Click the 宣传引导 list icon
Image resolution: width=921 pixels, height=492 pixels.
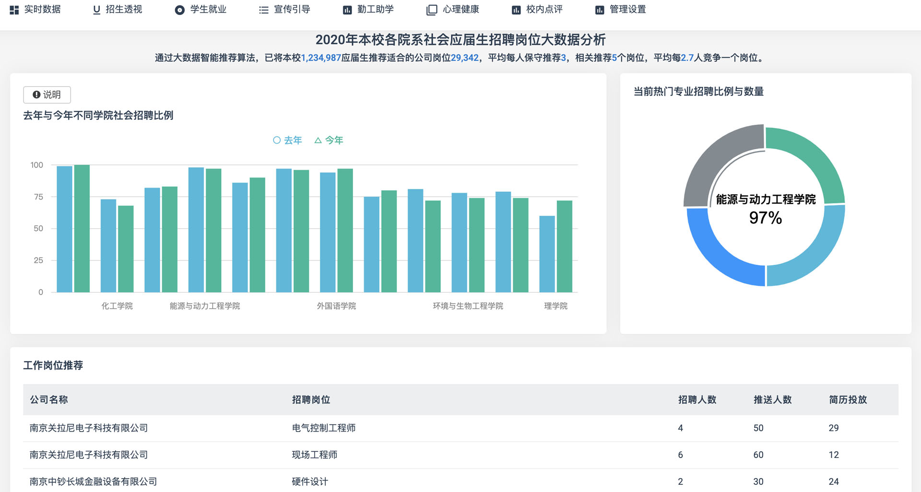pos(263,10)
